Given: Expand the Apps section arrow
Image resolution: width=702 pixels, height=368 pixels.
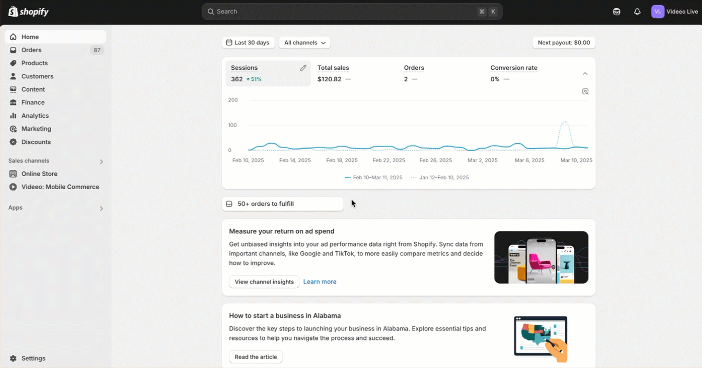Looking at the screenshot, I should tap(101, 208).
